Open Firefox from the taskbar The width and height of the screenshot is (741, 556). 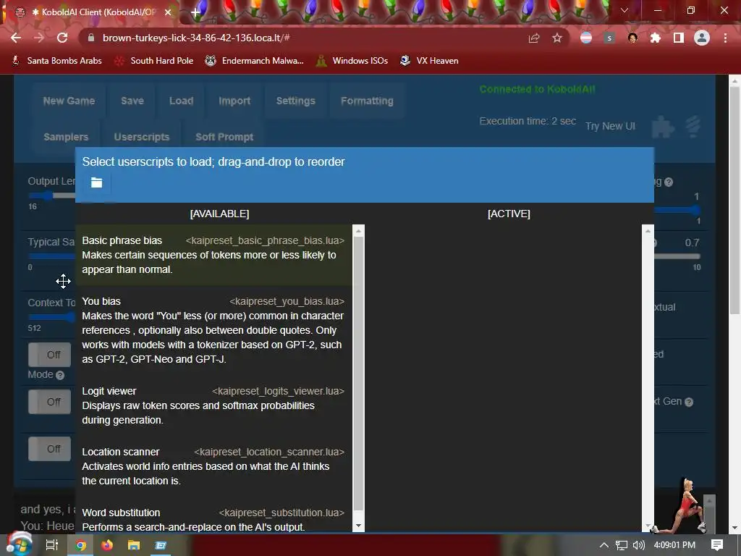107,545
